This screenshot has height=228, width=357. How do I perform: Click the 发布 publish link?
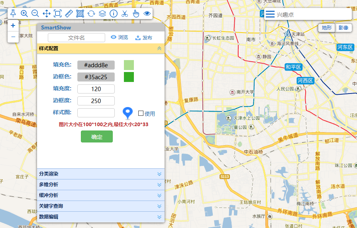tap(144, 37)
